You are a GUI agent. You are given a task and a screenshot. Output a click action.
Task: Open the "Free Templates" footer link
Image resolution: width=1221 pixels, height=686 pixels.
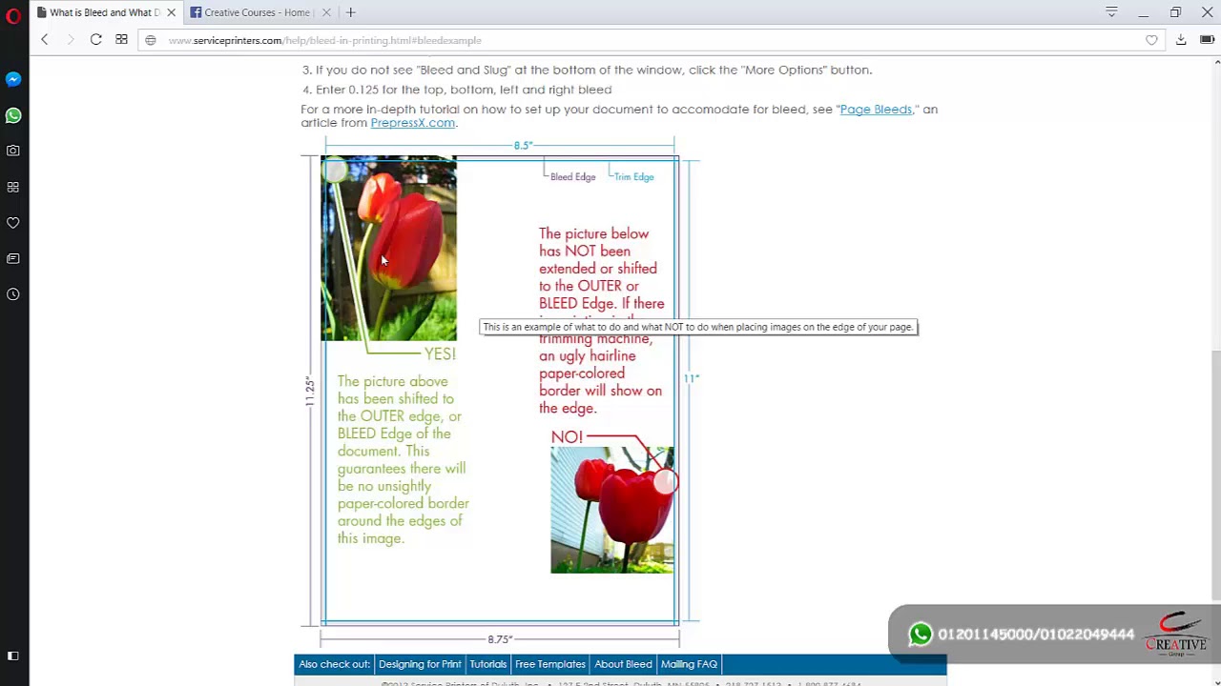pos(550,664)
